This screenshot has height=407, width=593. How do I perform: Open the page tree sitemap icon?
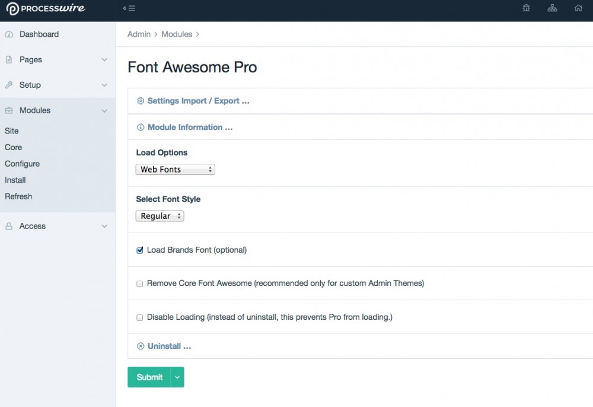pos(552,8)
